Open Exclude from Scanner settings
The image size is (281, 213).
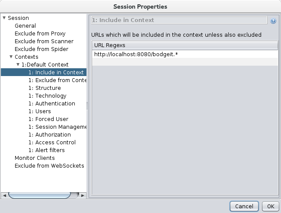pyautogui.click(x=44, y=41)
